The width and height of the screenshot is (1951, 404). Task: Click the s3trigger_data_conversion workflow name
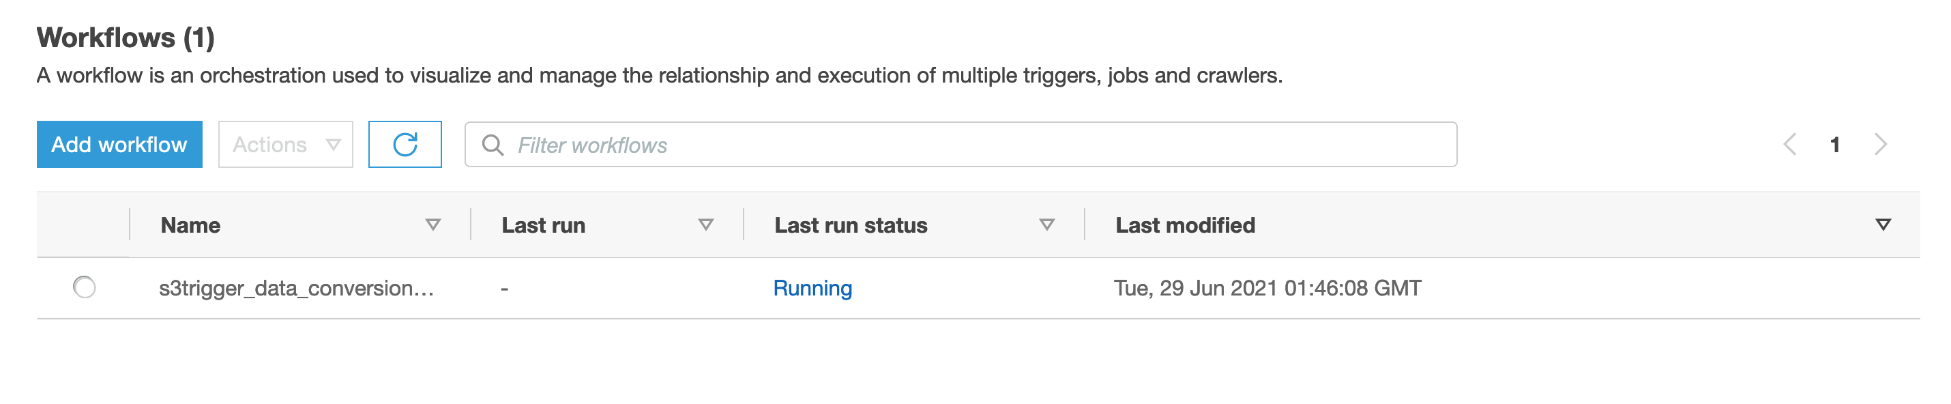[296, 288]
